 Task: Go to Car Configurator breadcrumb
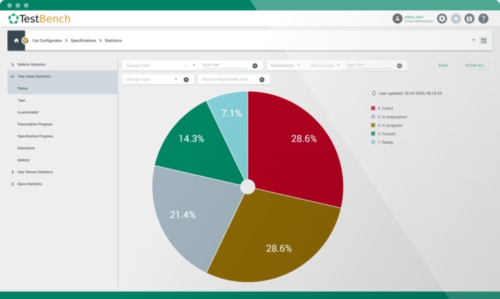click(x=47, y=41)
